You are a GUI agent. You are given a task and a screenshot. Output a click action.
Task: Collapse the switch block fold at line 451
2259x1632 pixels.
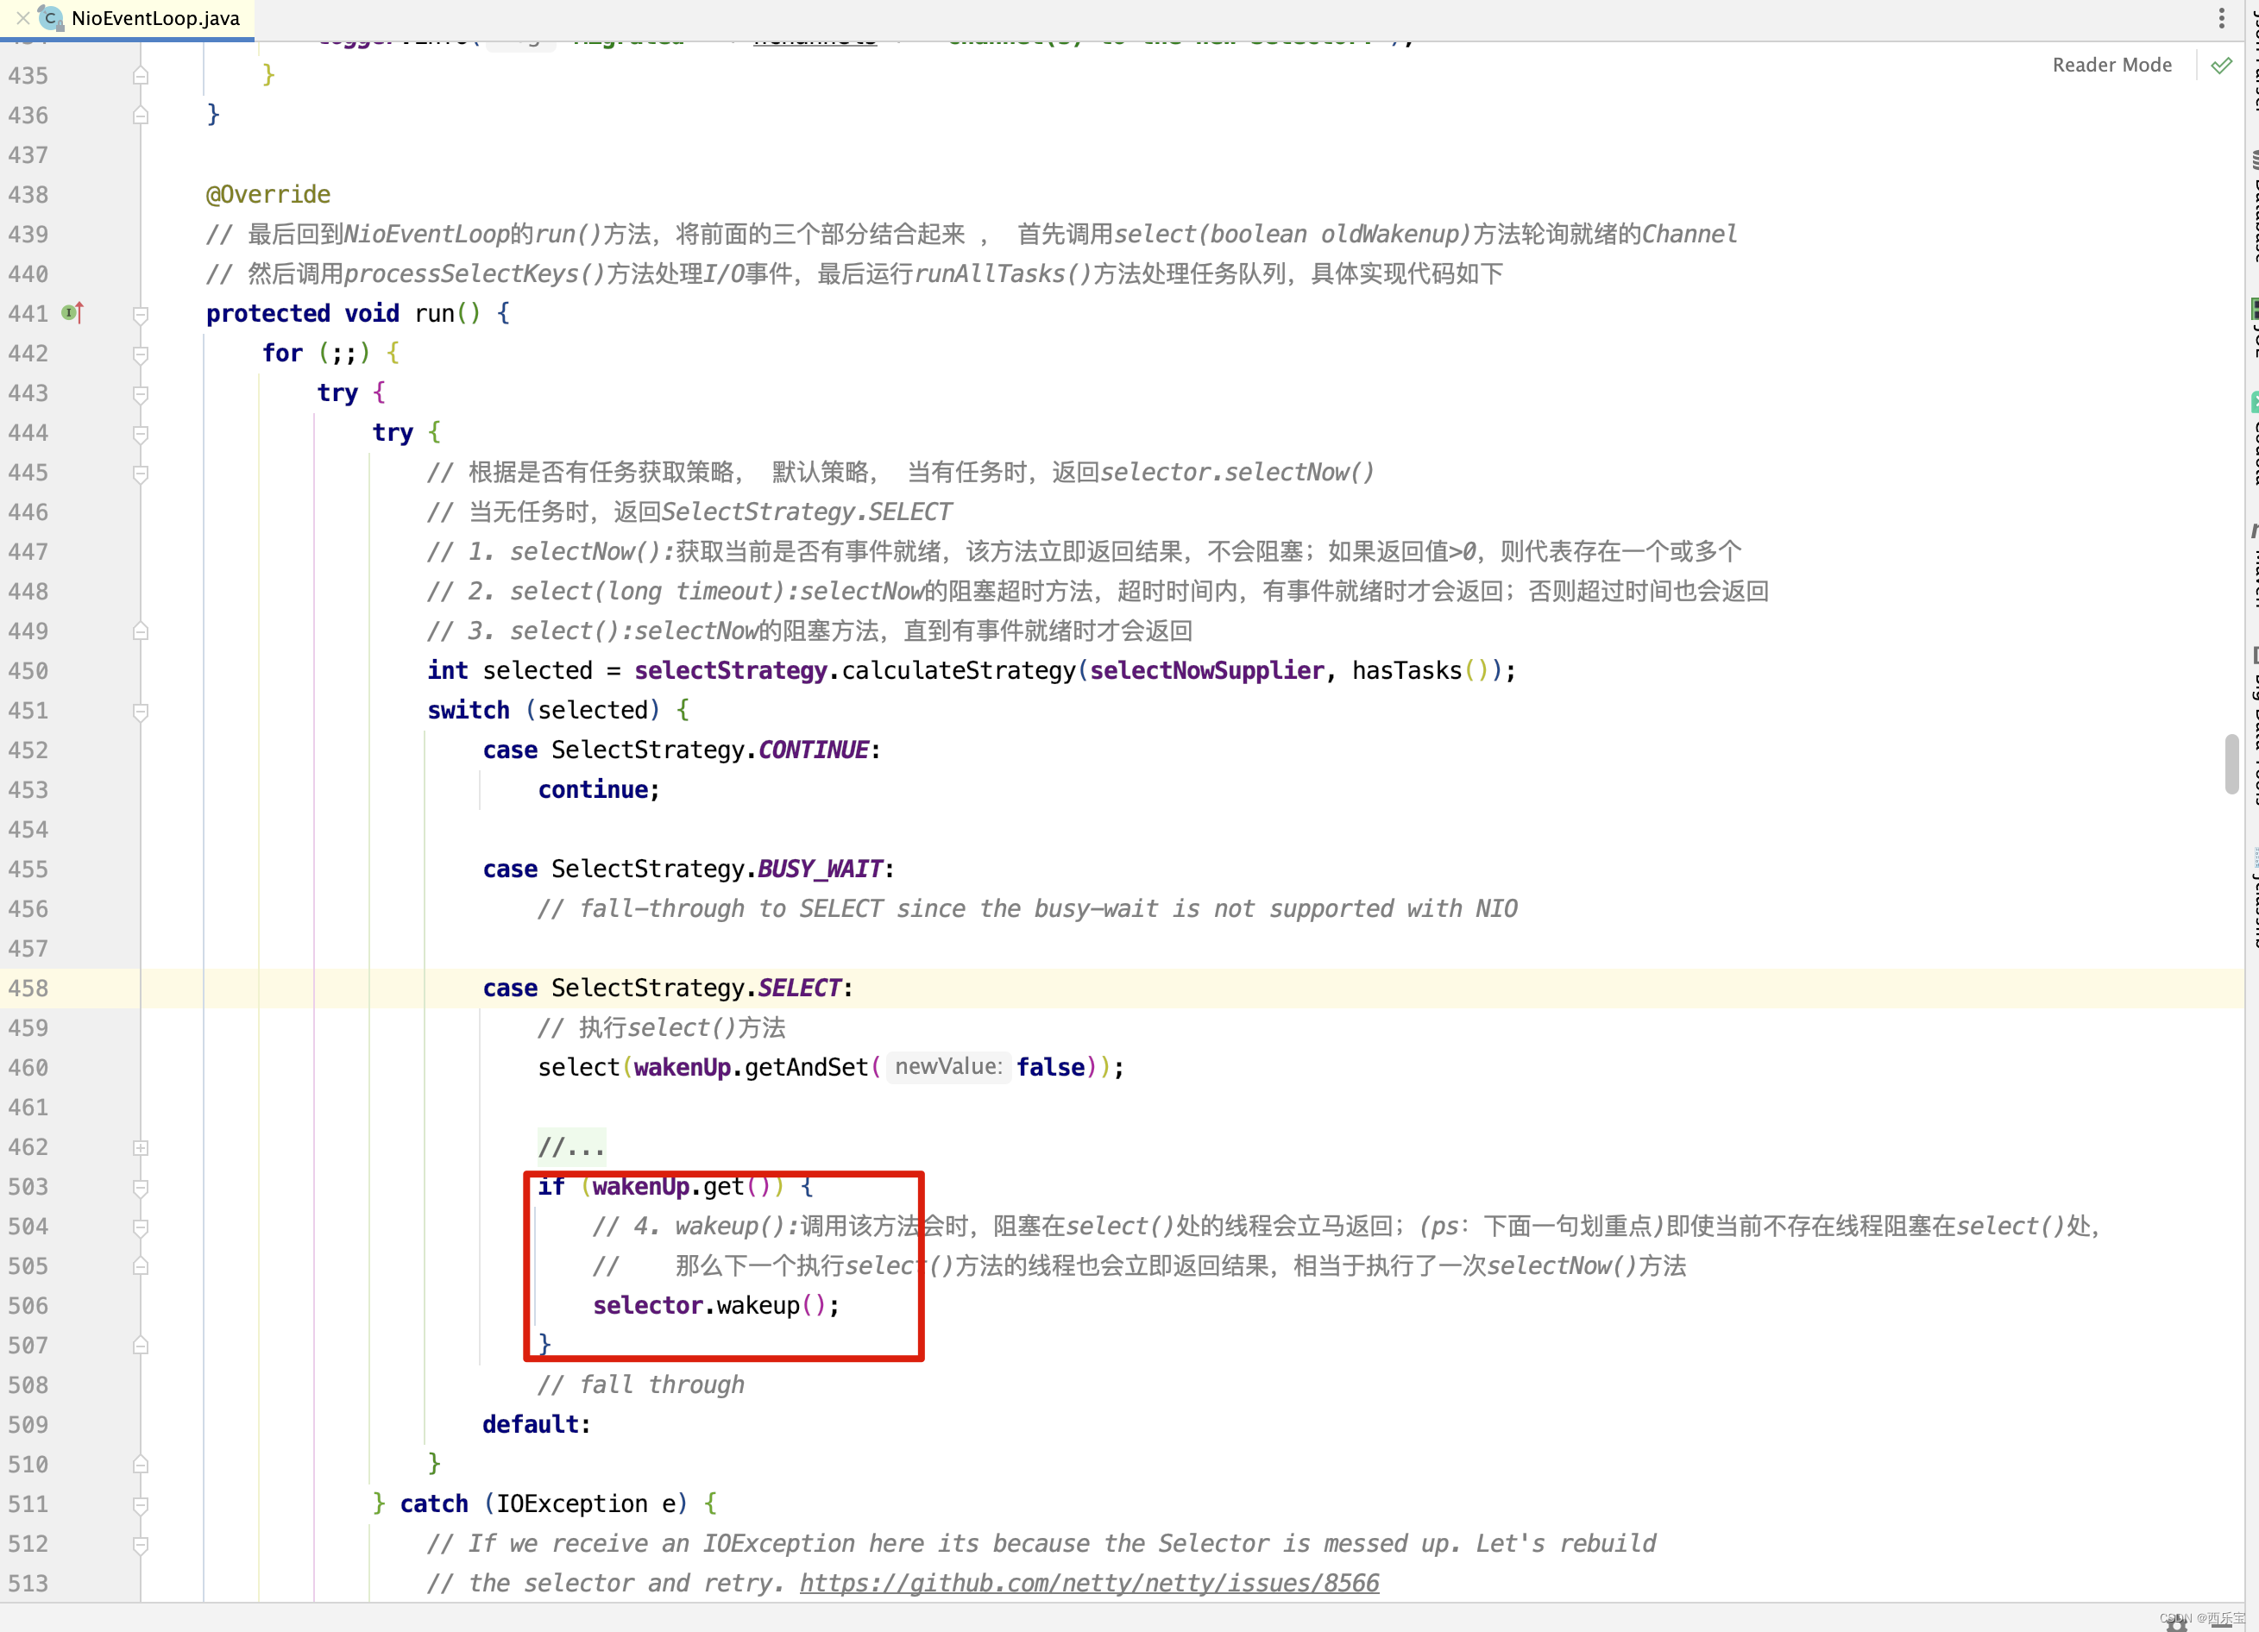pyautogui.click(x=141, y=711)
